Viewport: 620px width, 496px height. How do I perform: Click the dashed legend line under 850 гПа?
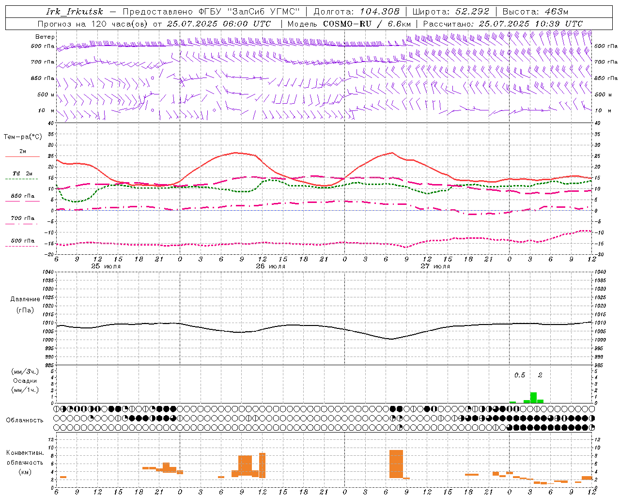tap(22, 201)
